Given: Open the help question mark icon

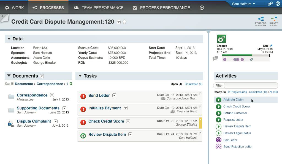Looking at the screenshot, I should click(278, 4).
